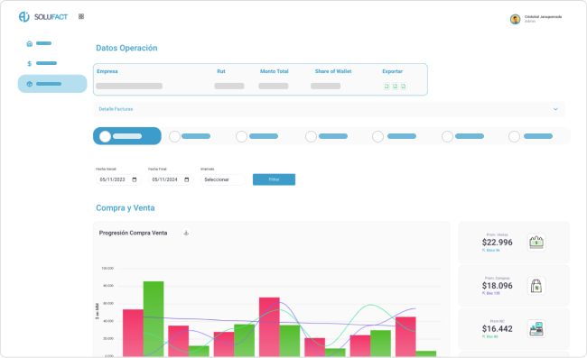Click the $18.096 average purchases value
Viewport: 587px width, 358px height.
click(x=498, y=286)
